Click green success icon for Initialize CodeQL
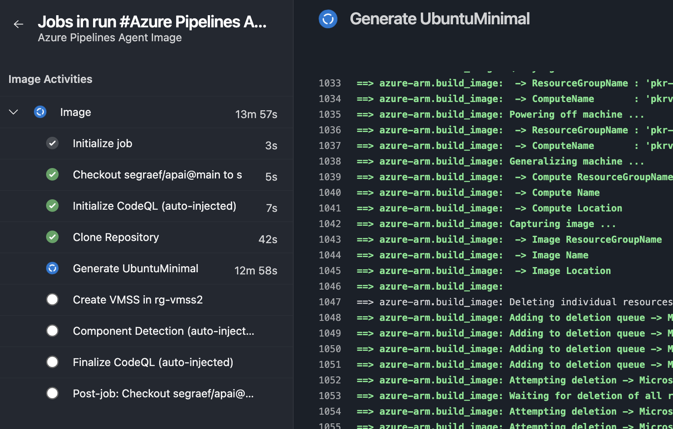Viewport: 673px width, 429px height. click(x=52, y=206)
